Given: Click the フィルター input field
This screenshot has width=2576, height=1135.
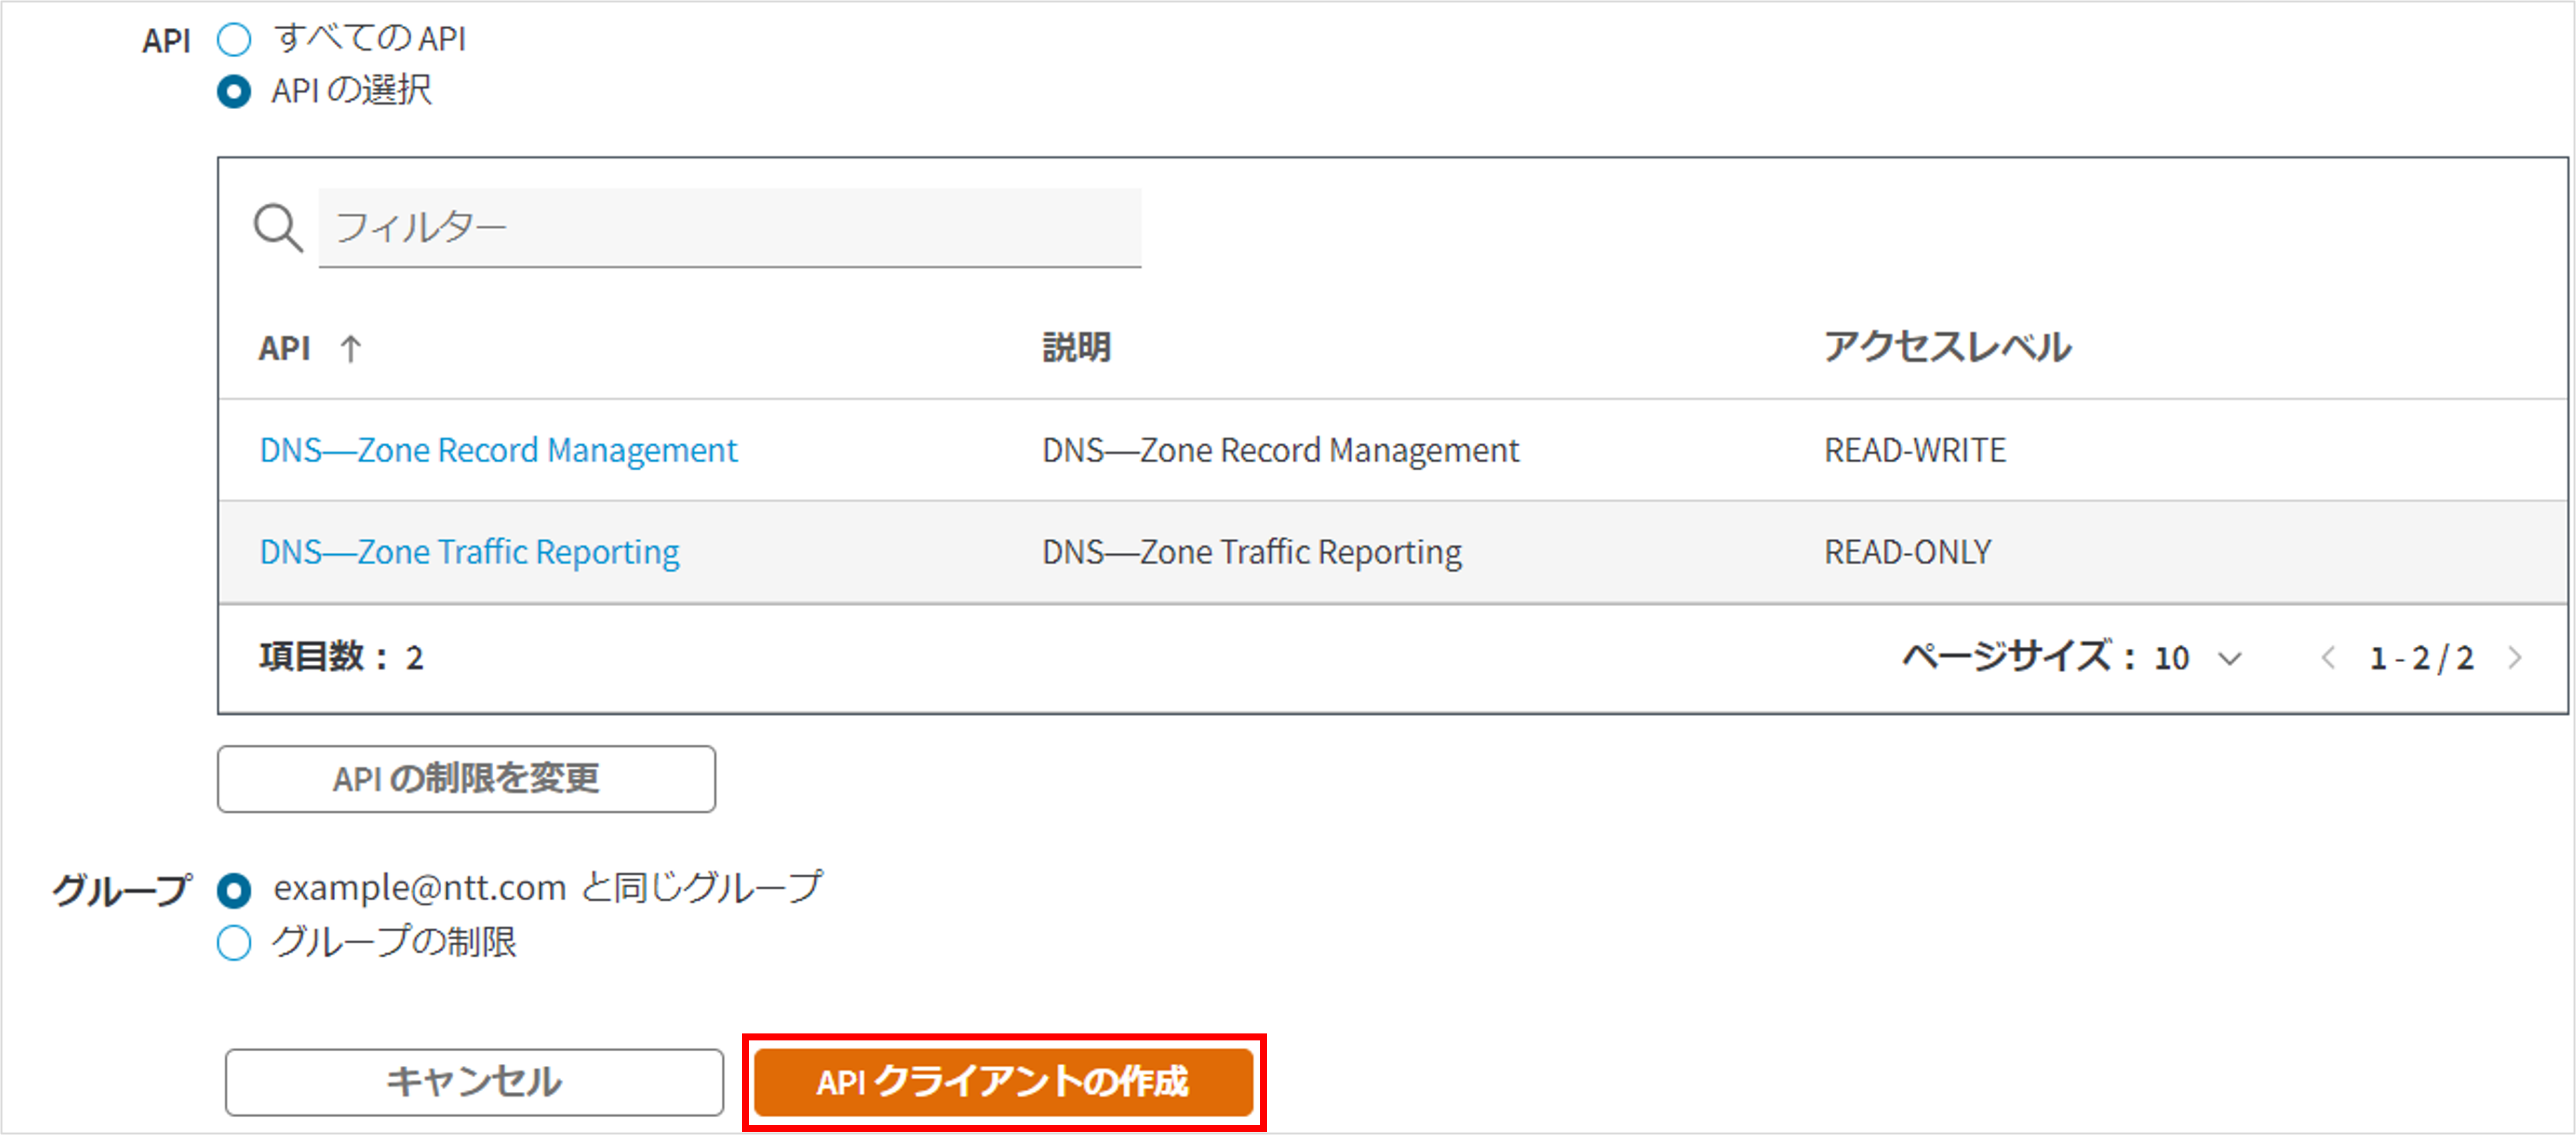Looking at the screenshot, I should (729, 228).
